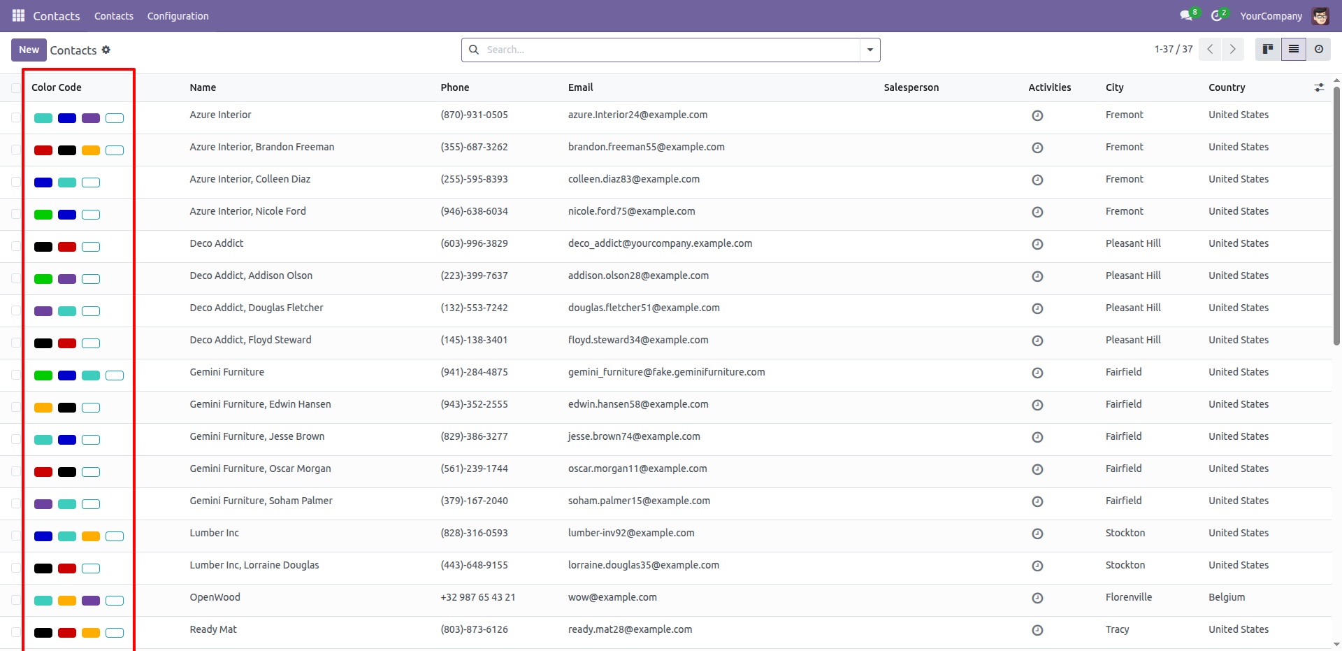
Task: Click the red swatch for Brandon Freeman
Action: [x=43, y=150]
